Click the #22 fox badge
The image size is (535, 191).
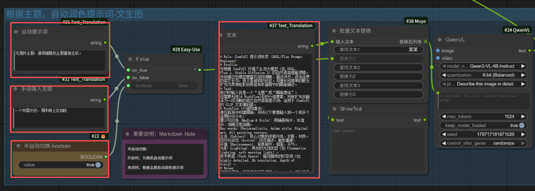(x=98, y=137)
